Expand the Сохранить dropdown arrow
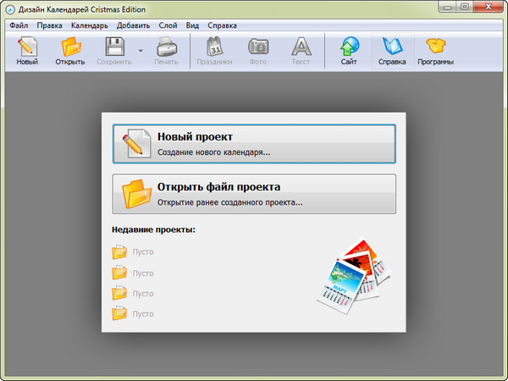Screen dimensions: 508x381 click(140, 51)
